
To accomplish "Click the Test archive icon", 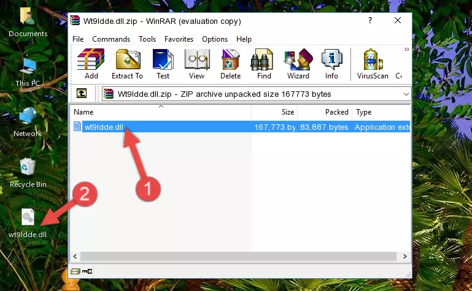I will point(163,64).
